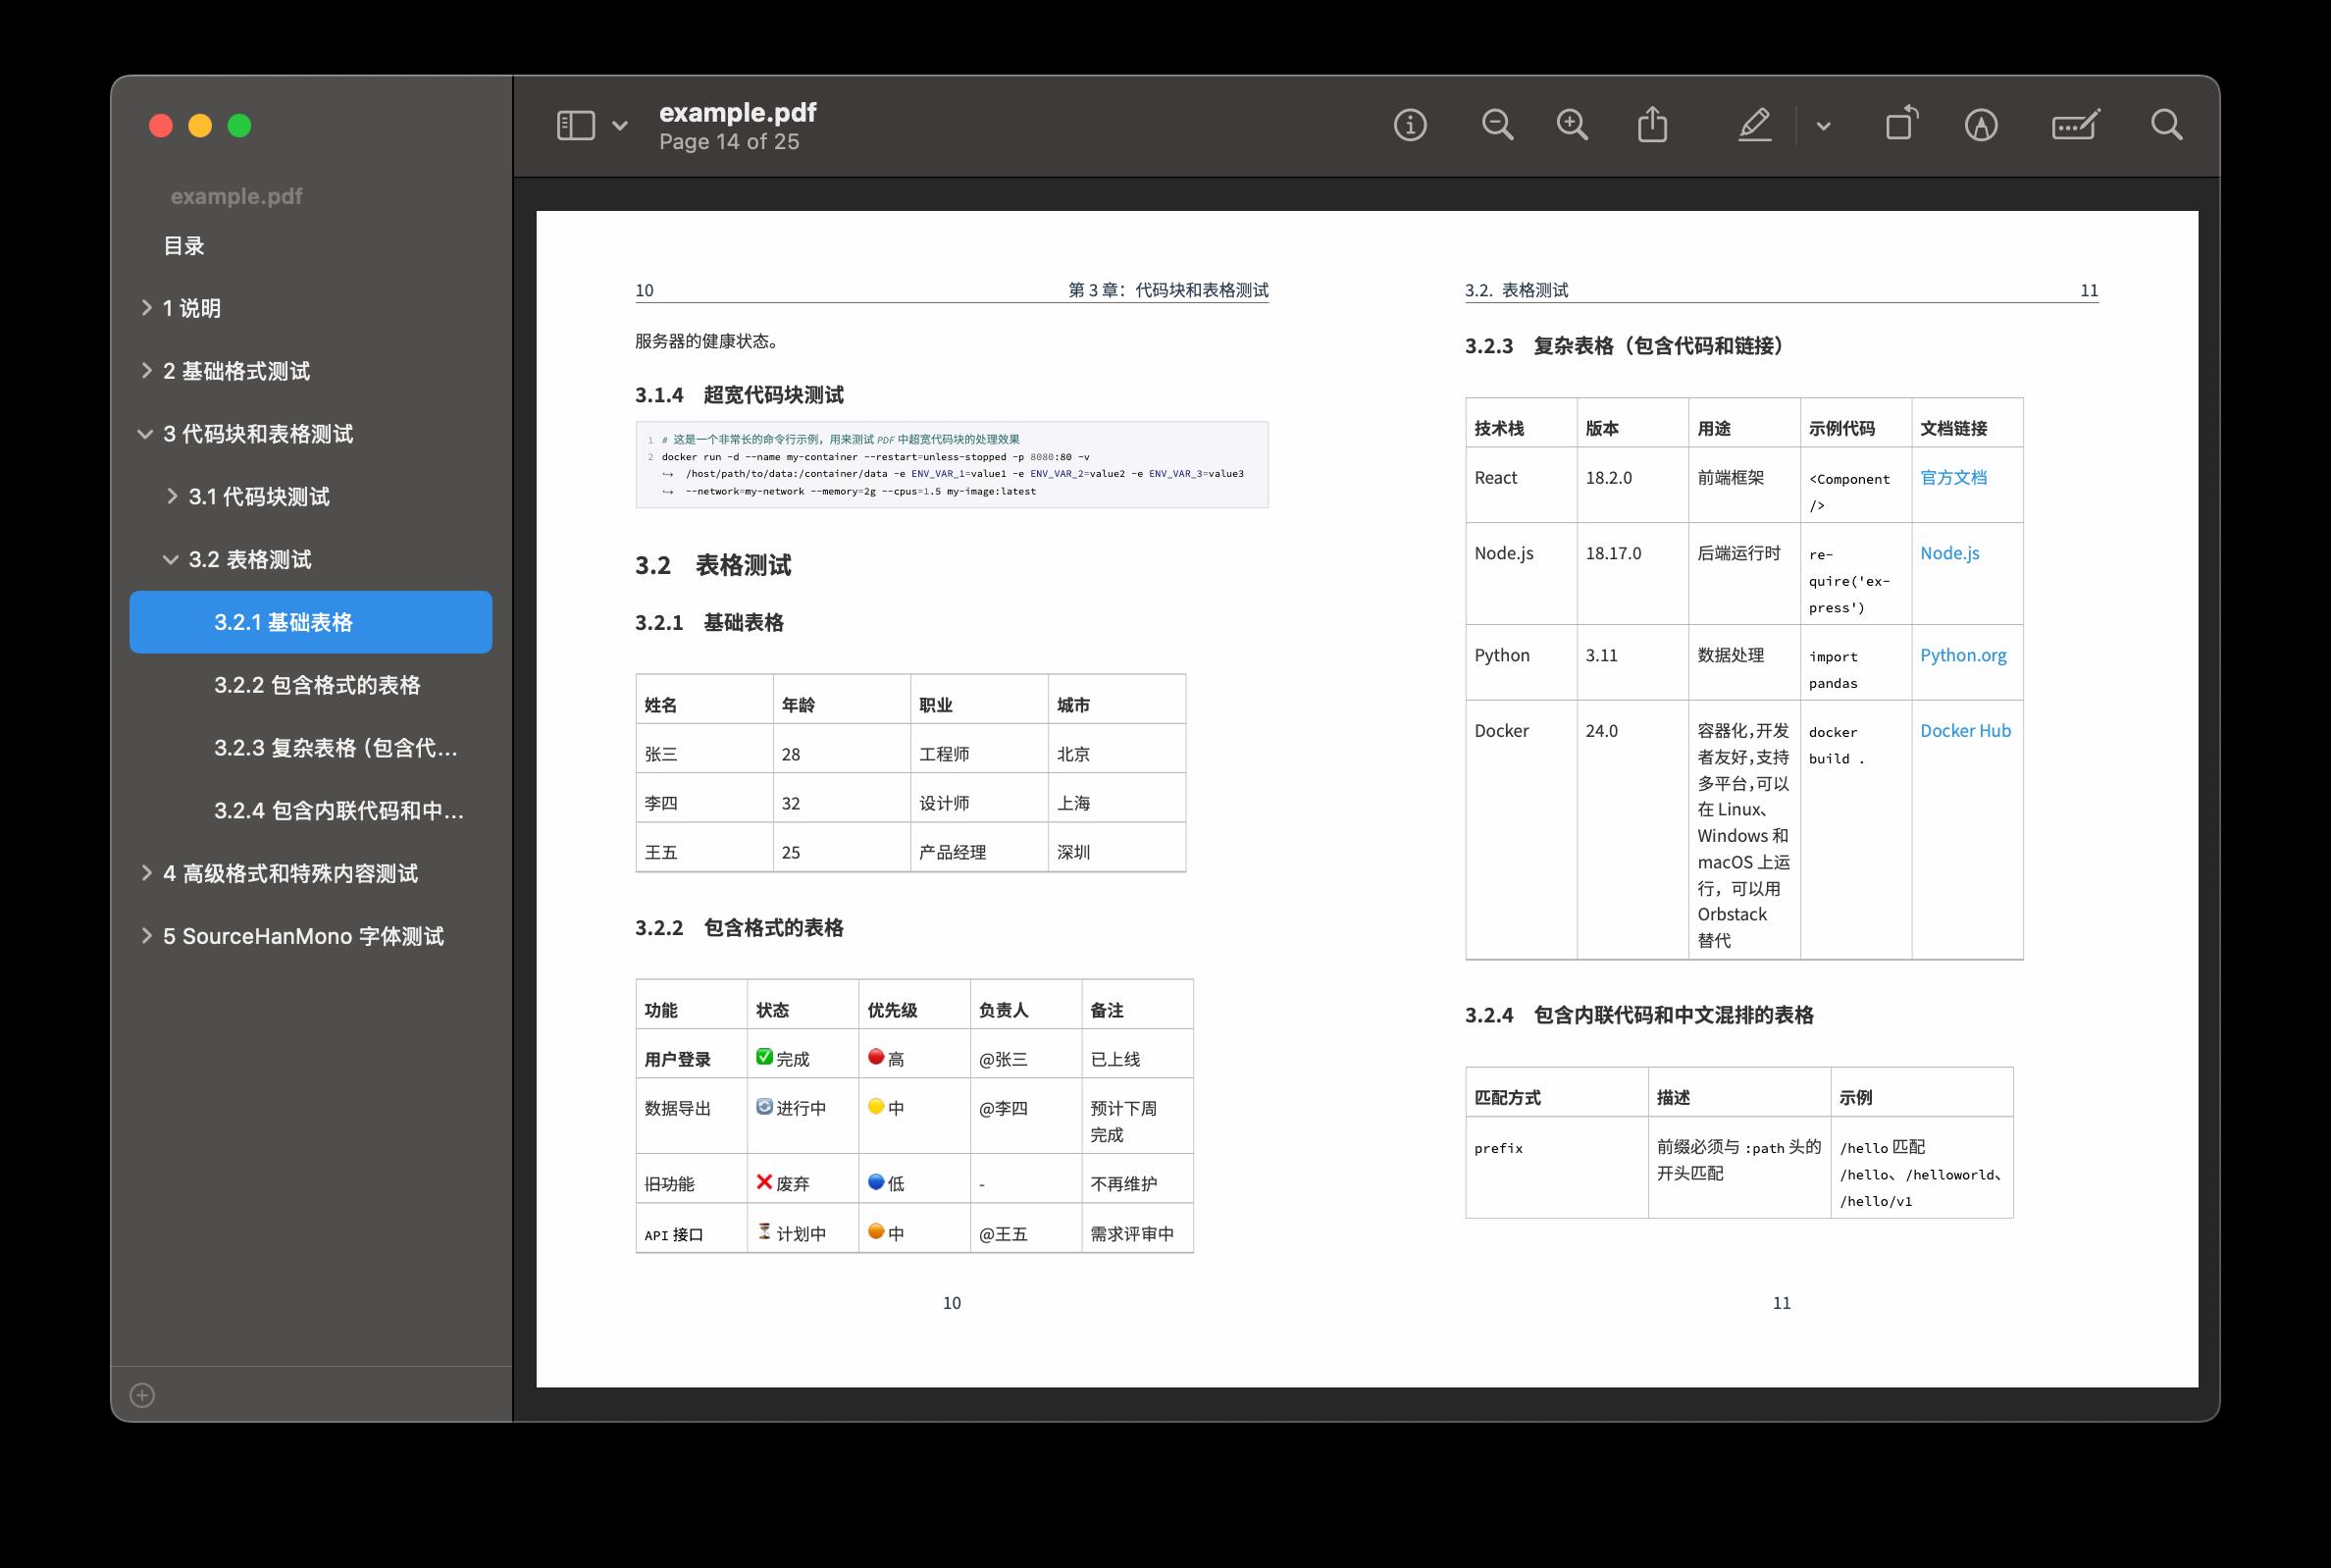Jump to '3.2.2 包含格式的表格' in outline
Viewport: 2331px width, 1568px height.
(317, 685)
